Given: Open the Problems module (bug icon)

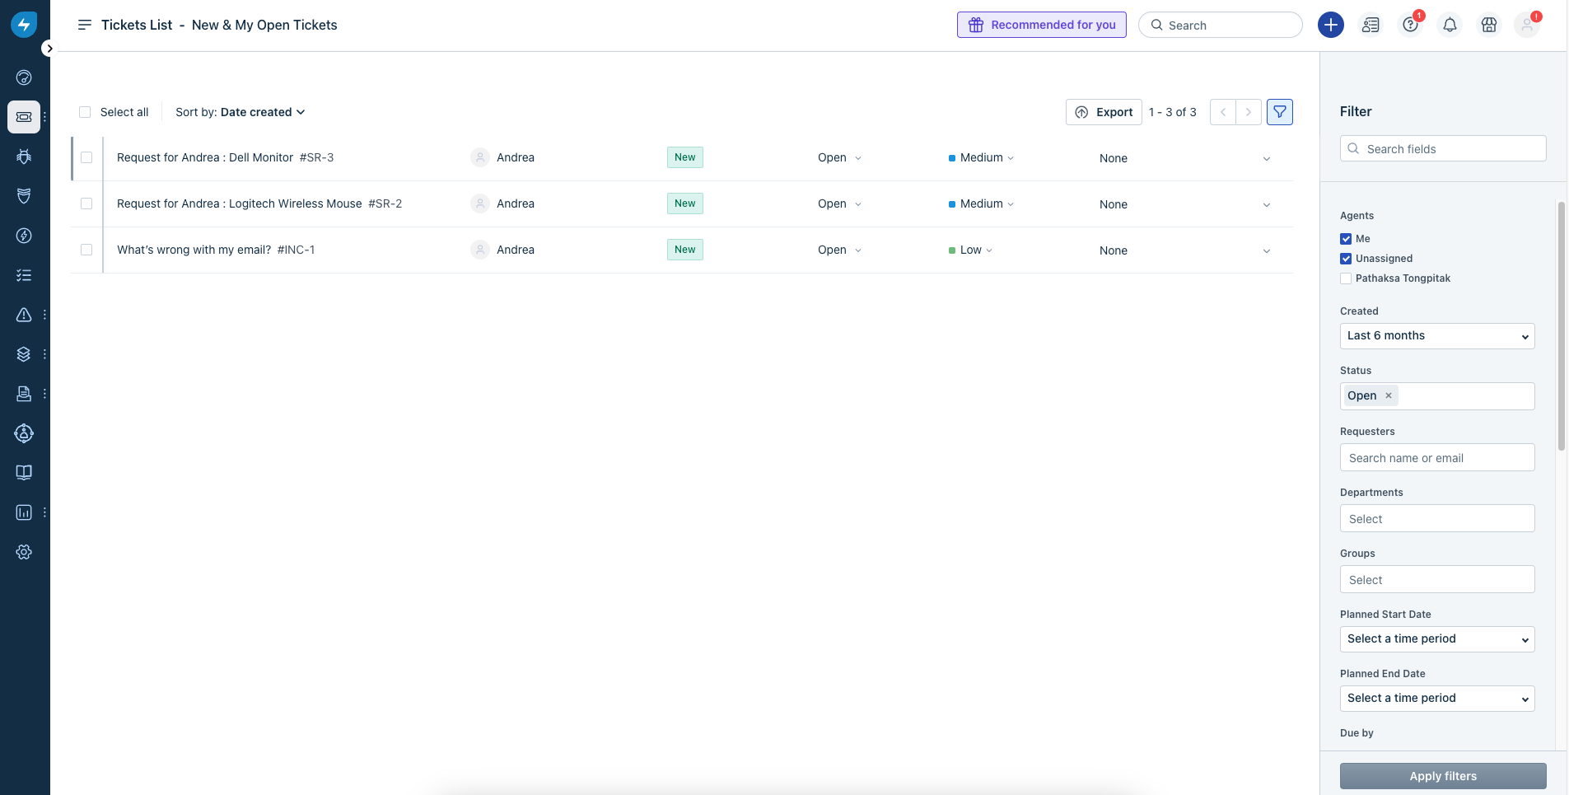Looking at the screenshot, I should pyautogui.click(x=24, y=157).
